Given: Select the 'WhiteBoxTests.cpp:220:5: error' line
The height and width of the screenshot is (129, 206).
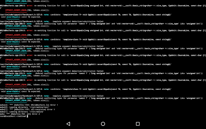Looking at the screenshot, I should pyautogui.click(x=103, y=80).
